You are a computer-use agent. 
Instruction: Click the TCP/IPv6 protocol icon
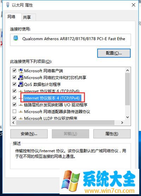(21, 91)
